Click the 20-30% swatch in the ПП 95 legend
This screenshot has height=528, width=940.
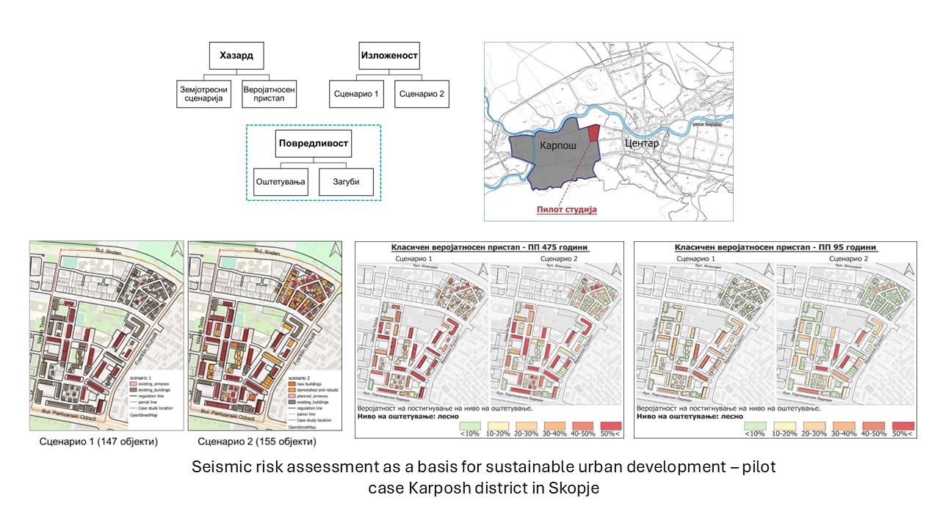click(x=813, y=425)
